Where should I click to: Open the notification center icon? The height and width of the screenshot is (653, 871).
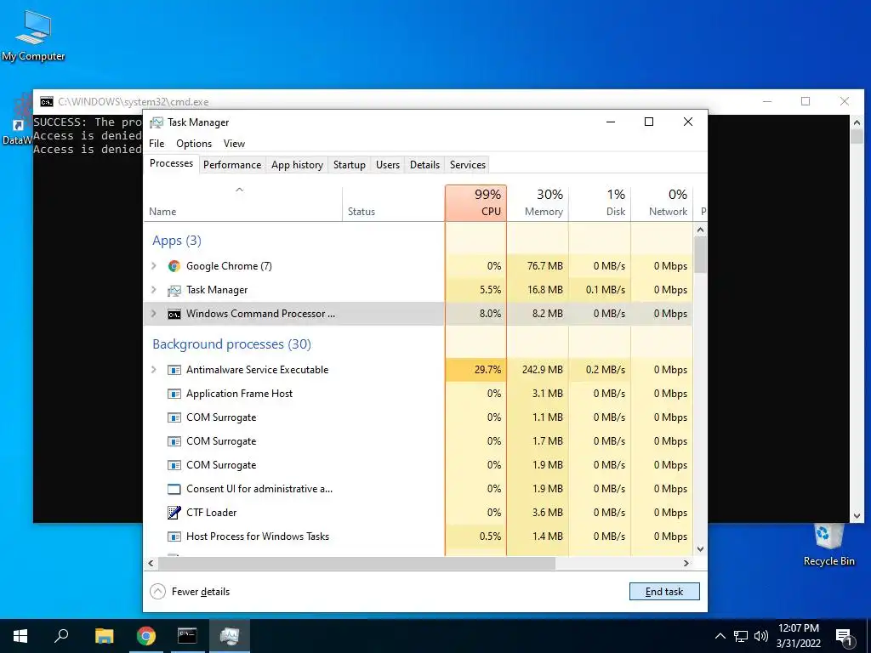click(844, 638)
